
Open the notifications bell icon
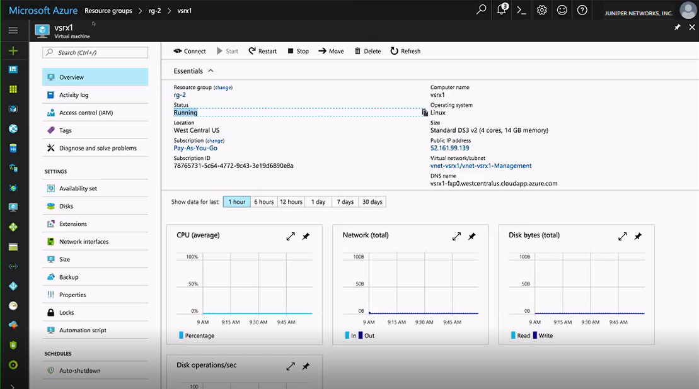point(501,10)
